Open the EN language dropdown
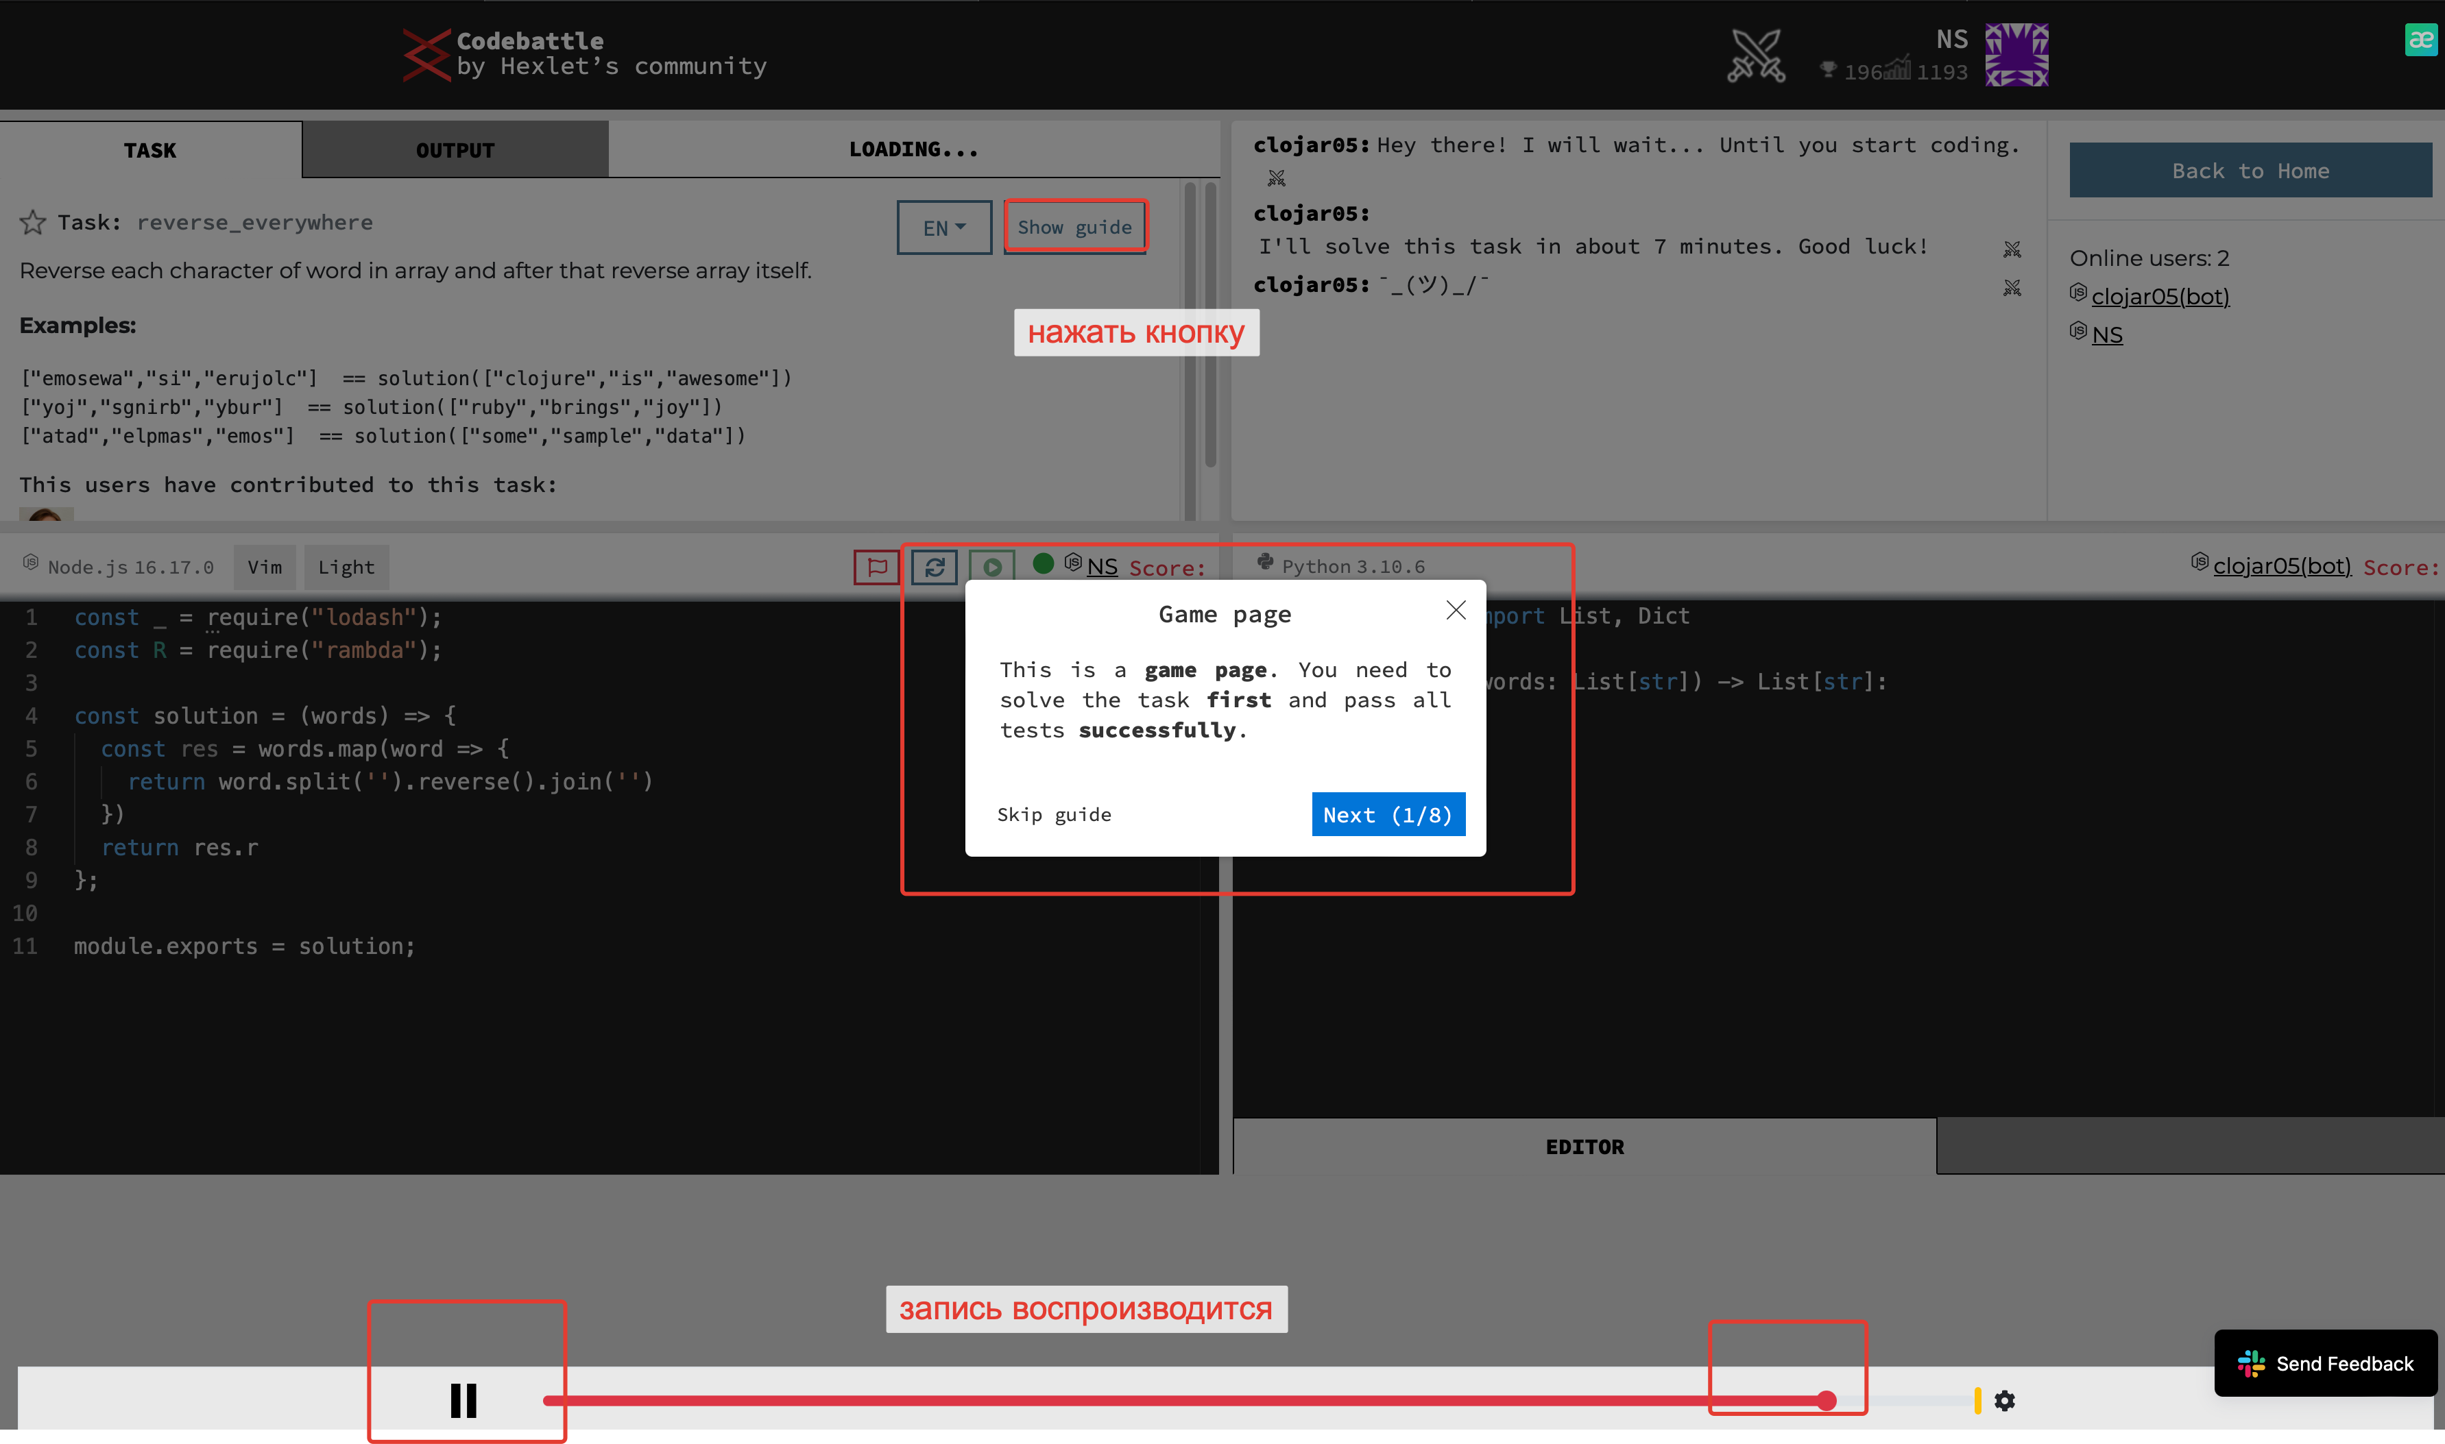Screen dimensions: 2445x1444 coord(942,227)
